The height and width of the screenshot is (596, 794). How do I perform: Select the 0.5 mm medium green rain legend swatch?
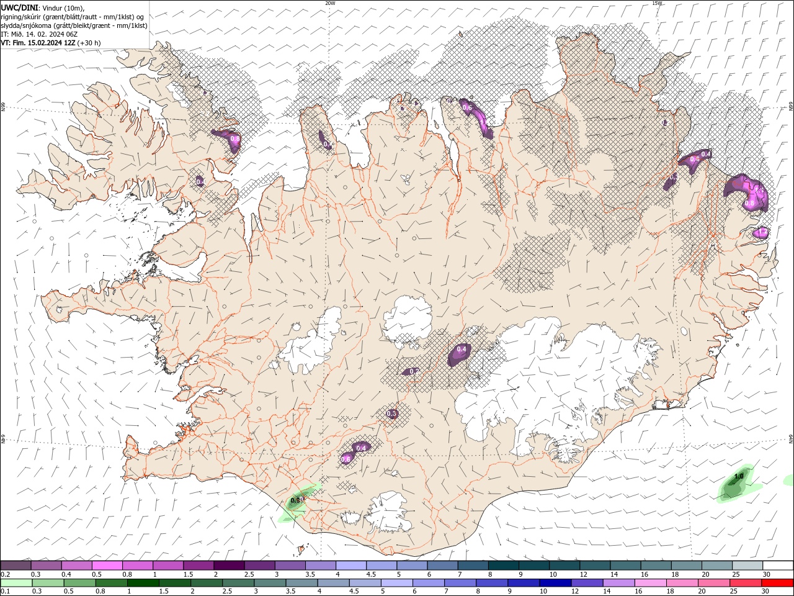pos(79,583)
